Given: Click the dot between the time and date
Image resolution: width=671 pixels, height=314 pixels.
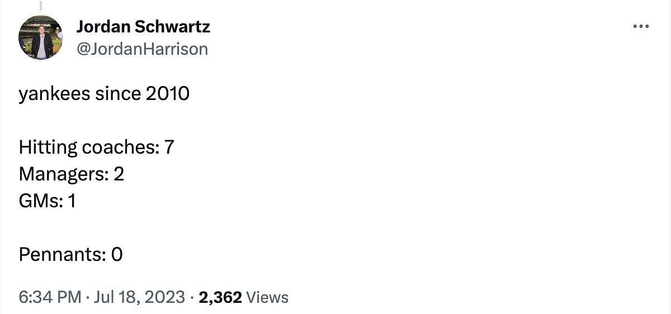Looking at the screenshot, I should [x=87, y=297].
